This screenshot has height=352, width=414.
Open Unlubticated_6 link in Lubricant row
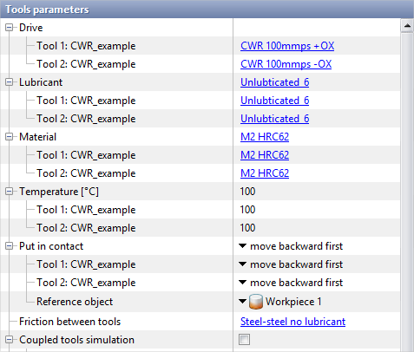274,82
